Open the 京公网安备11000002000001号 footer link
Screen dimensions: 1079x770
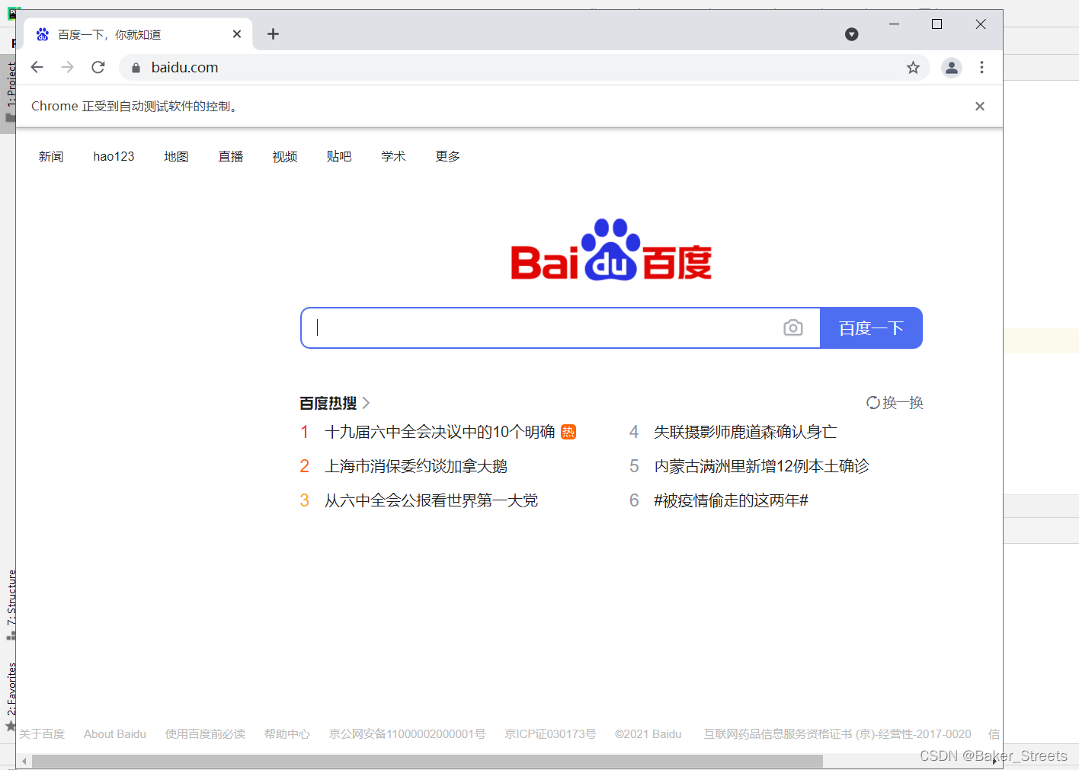tap(407, 734)
